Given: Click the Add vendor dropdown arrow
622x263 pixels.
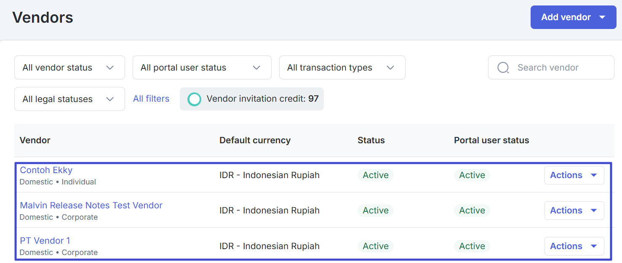Looking at the screenshot, I should (602, 17).
